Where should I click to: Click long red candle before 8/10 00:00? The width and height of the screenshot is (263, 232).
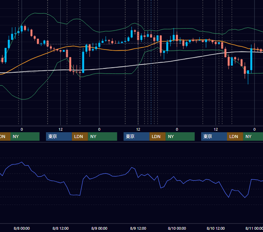161,44
